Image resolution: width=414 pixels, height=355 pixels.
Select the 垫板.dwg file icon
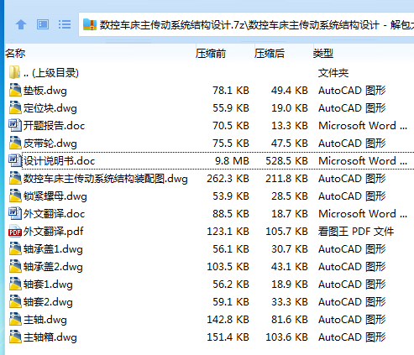15,90
